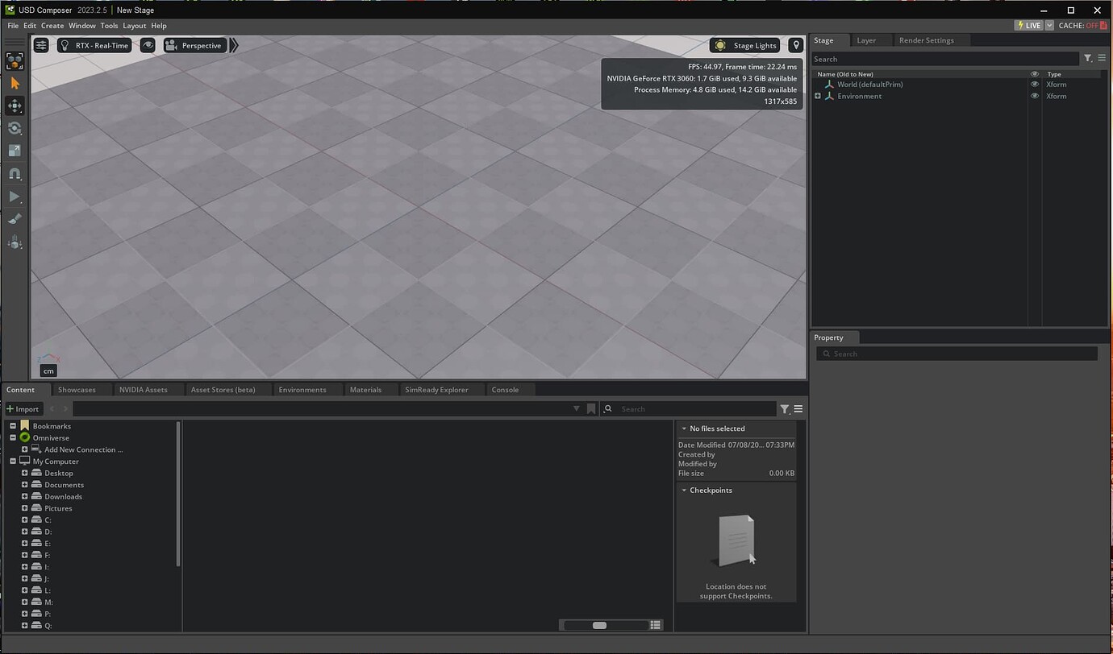The width and height of the screenshot is (1113, 654).
Task: Expand the Environment prim in the Stage tree
Action: pos(818,96)
